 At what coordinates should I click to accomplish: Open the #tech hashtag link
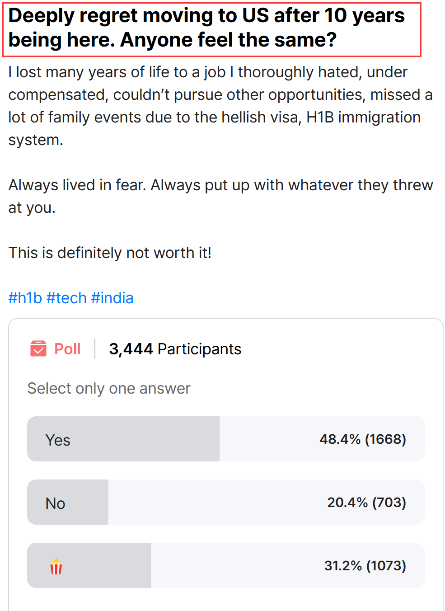pyautogui.click(x=66, y=298)
